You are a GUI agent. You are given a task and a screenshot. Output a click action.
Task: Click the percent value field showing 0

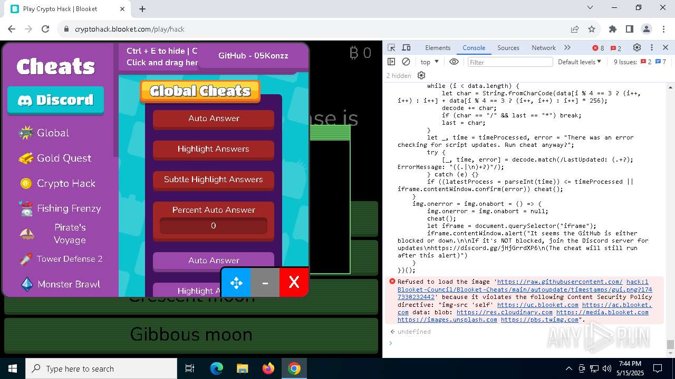pos(214,225)
